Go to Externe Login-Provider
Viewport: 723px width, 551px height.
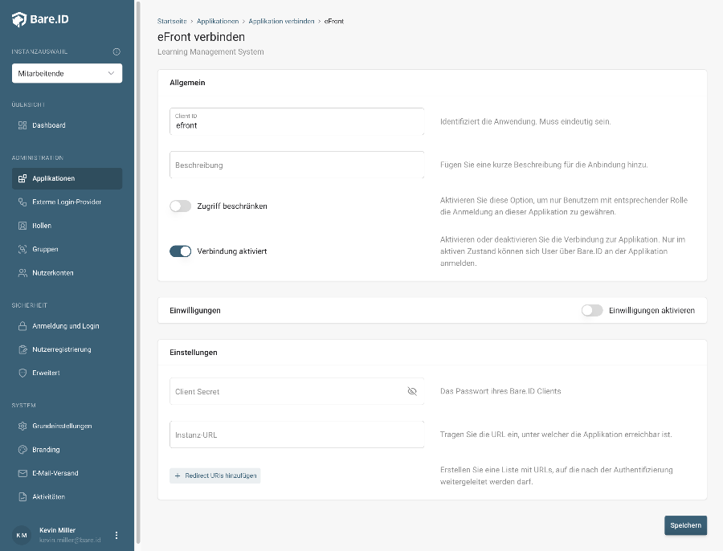(x=67, y=202)
